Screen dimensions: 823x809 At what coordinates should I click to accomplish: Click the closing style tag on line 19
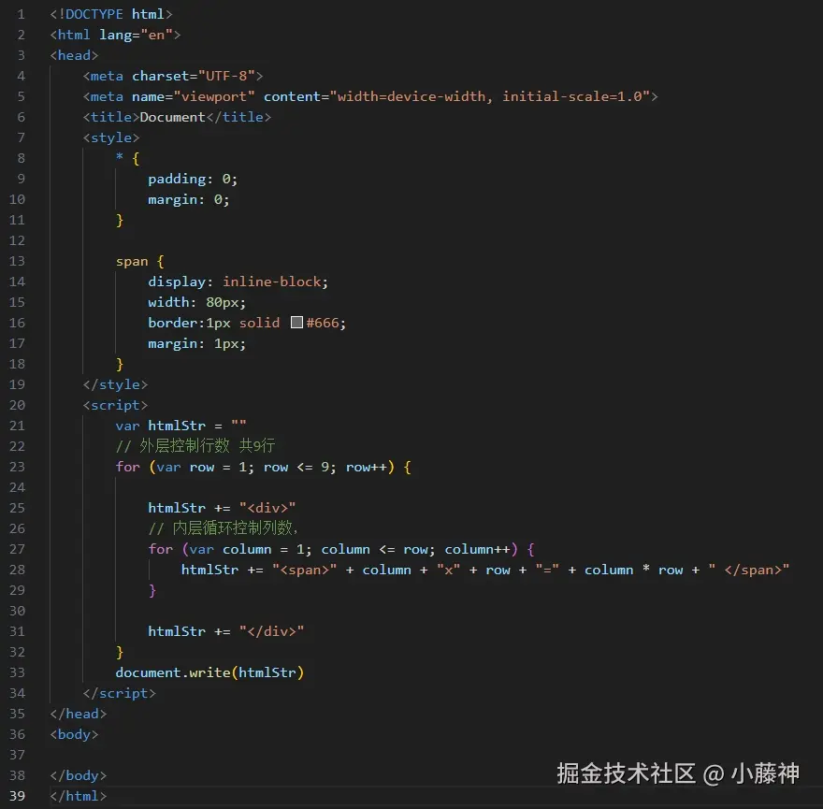115,384
